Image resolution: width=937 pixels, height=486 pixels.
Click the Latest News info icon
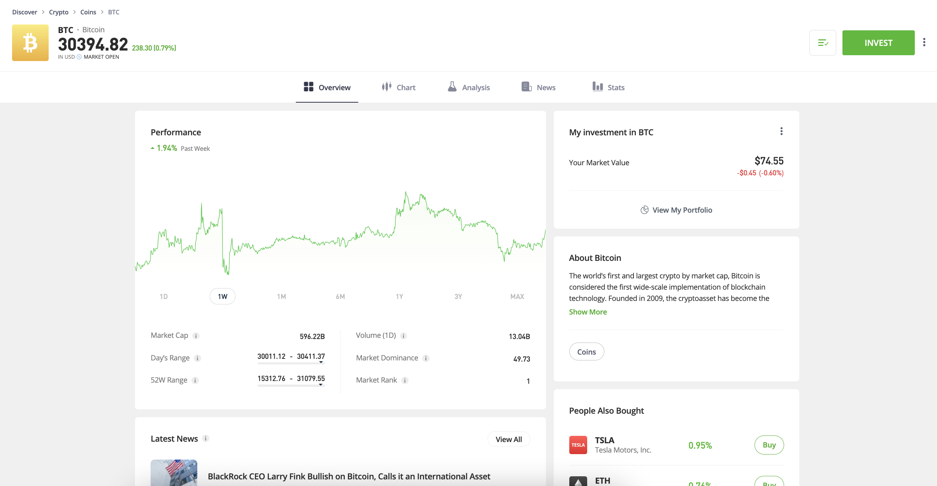pos(206,439)
